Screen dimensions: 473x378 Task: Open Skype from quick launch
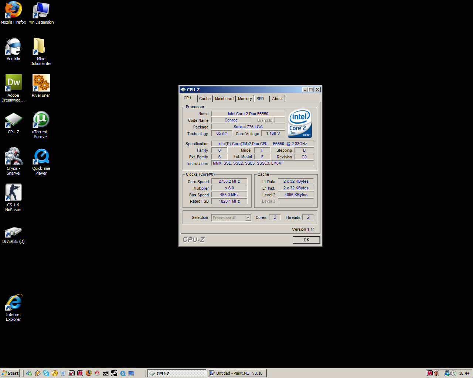pyautogui.click(x=46, y=373)
